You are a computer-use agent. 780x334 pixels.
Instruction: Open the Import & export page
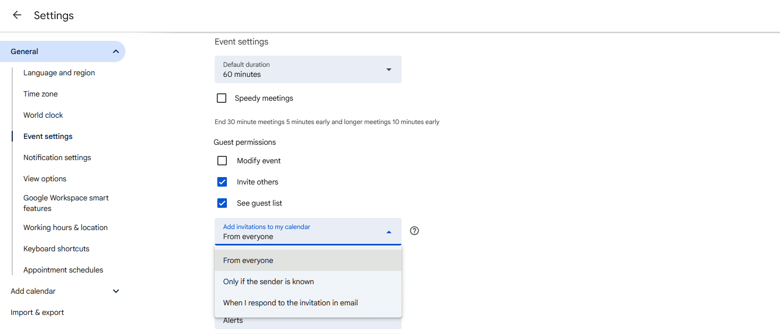pos(37,312)
